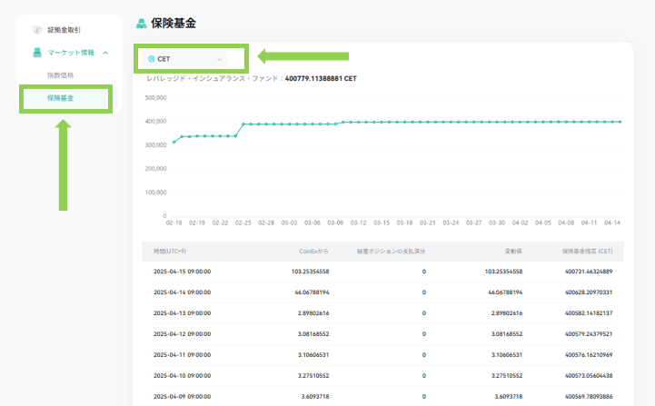Click the 証拠金取引 document icon
655x406 pixels.
point(37,30)
